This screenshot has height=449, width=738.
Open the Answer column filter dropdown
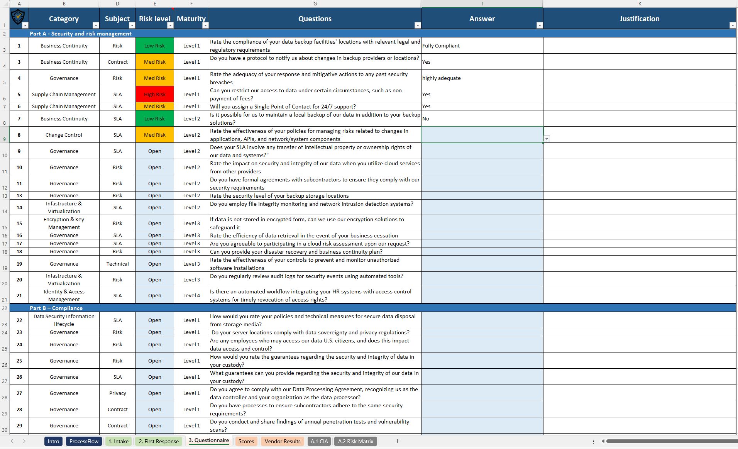pyautogui.click(x=540, y=25)
